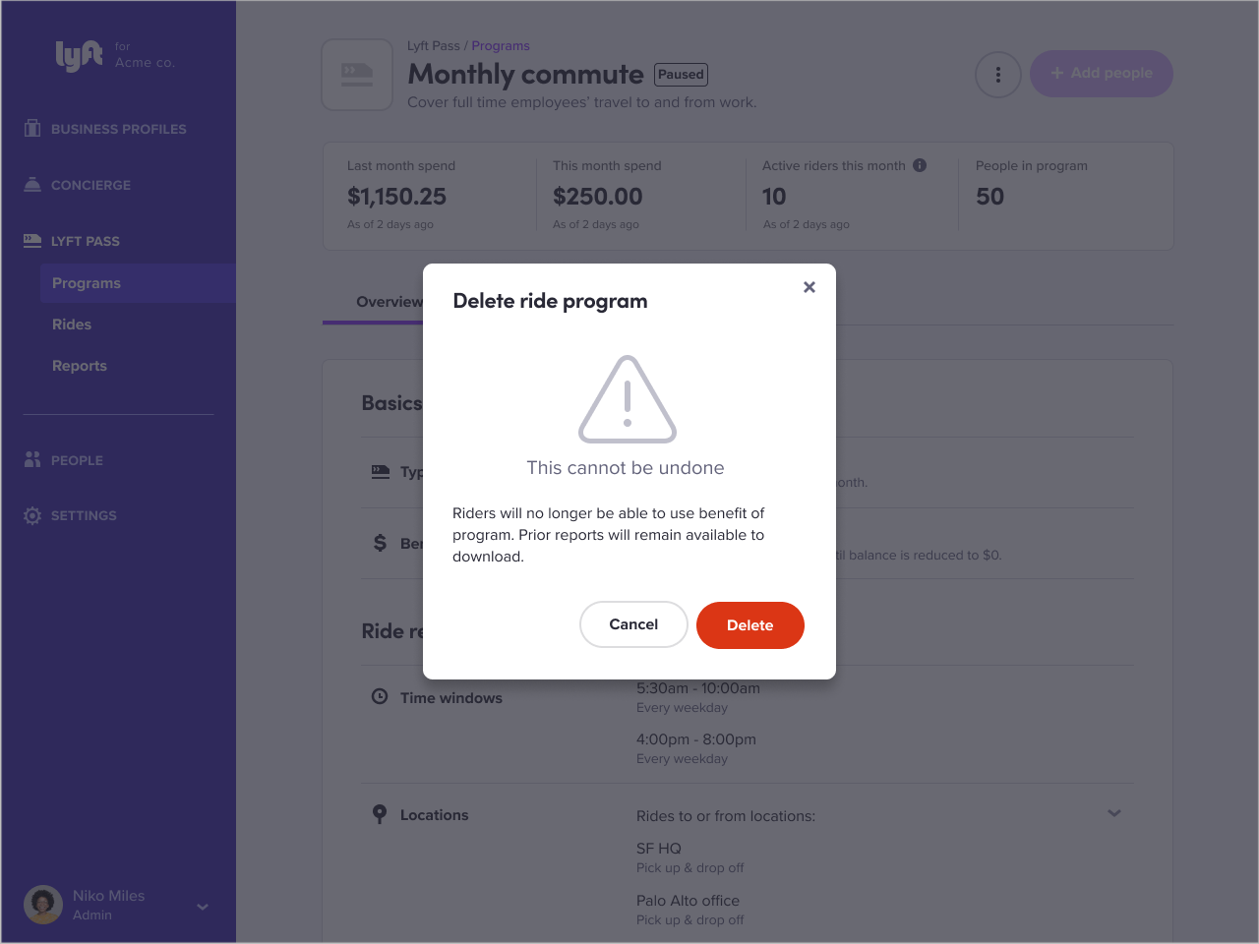Click Niko Miles profile avatar
This screenshot has height=944, width=1259.
pos(43,905)
